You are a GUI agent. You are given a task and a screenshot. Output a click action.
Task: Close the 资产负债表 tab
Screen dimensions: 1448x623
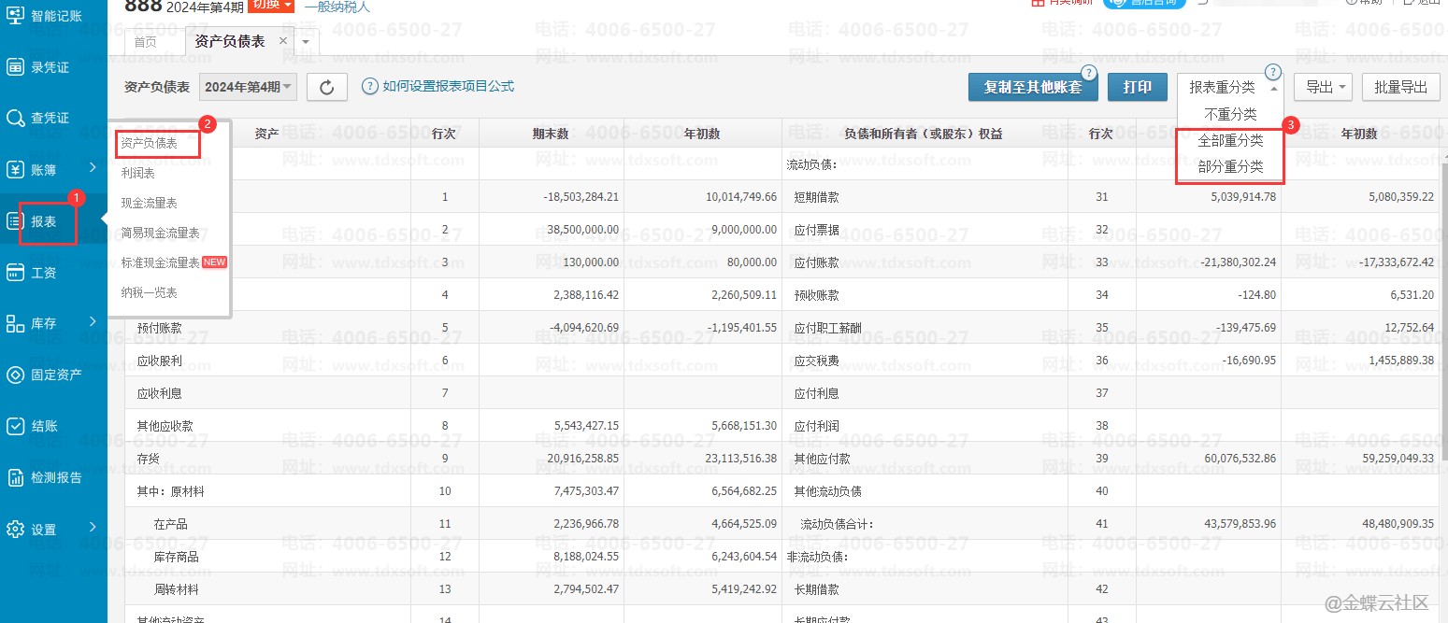click(x=283, y=41)
